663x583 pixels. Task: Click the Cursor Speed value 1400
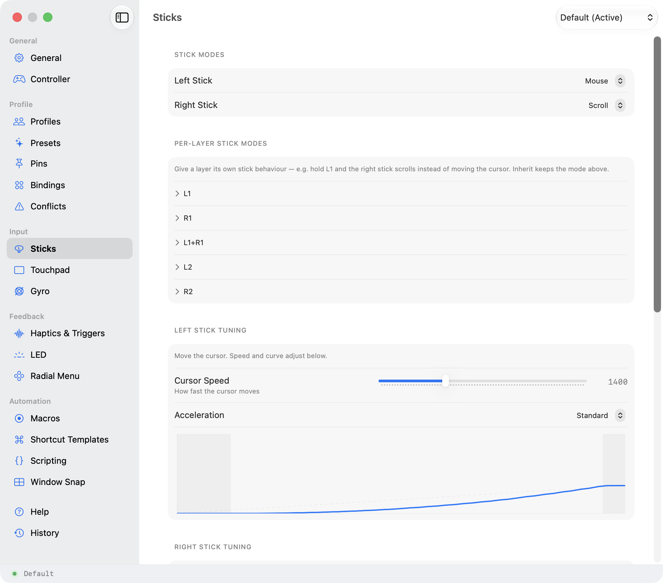618,382
